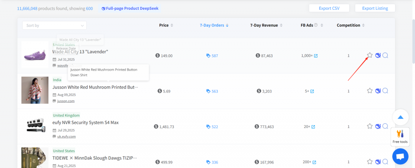Favorite the Wade All City 13 product star
The width and height of the screenshot is (415, 168).
[370, 56]
